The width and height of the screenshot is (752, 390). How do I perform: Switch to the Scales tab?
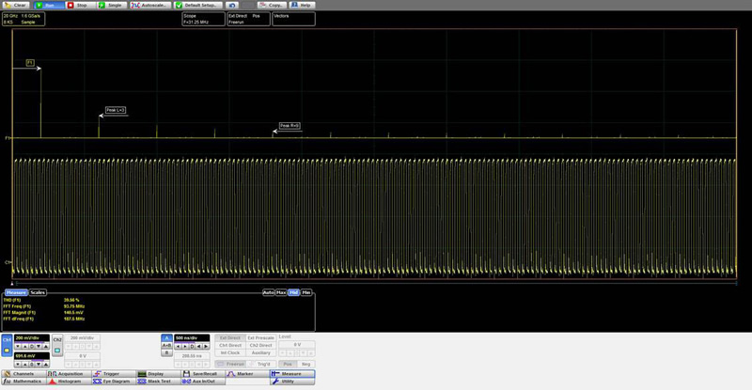(38, 292)
